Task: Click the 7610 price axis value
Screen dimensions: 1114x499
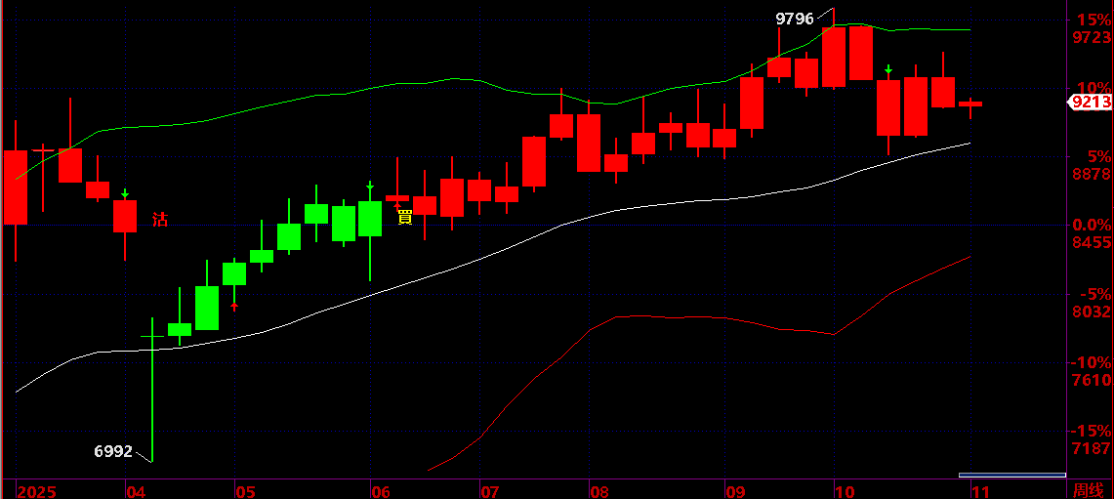Action: [x=1093, y=380]
